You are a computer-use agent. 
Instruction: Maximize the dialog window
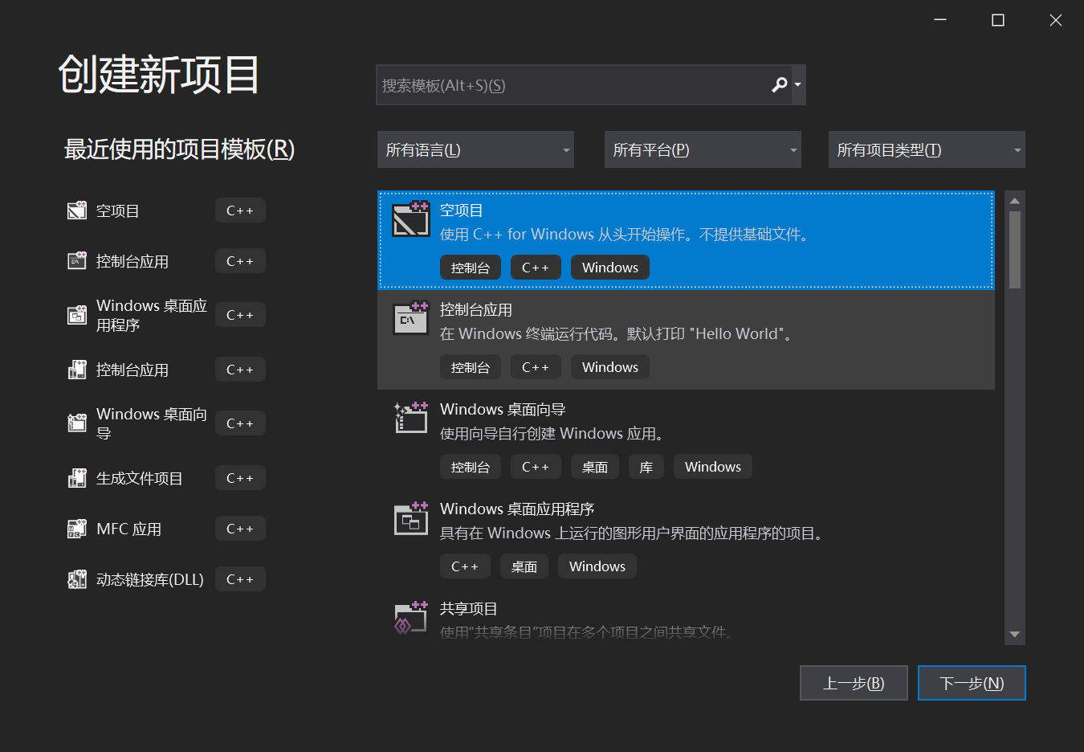click(998, 20)
